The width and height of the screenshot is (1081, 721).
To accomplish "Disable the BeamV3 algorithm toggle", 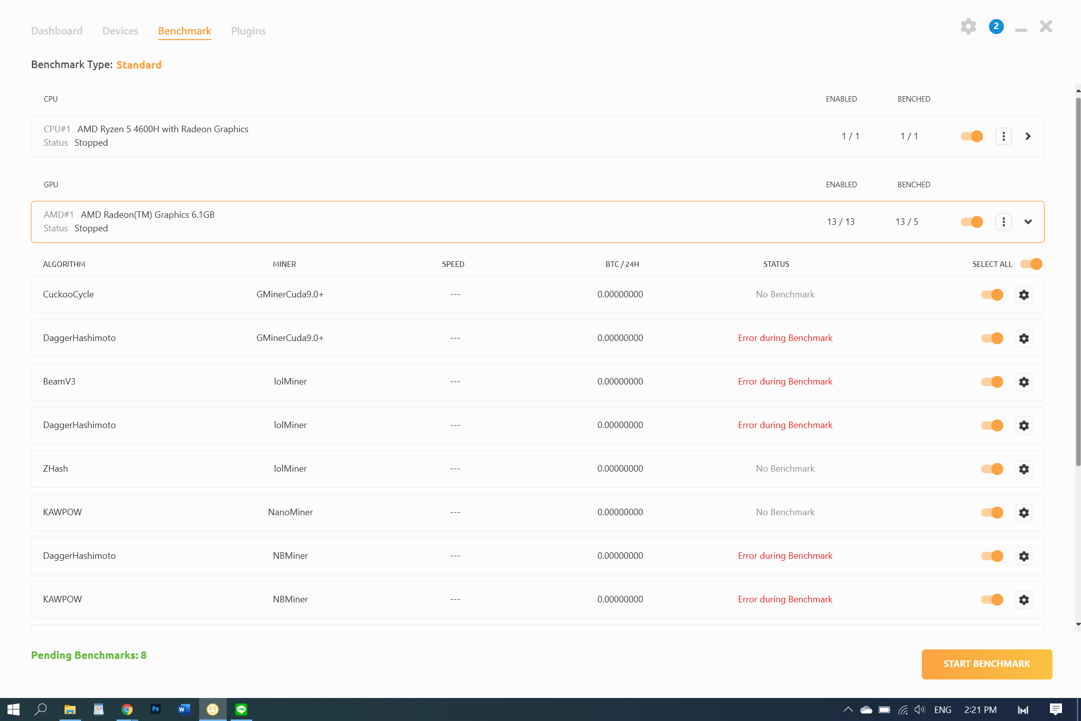I will pos(992,382).
